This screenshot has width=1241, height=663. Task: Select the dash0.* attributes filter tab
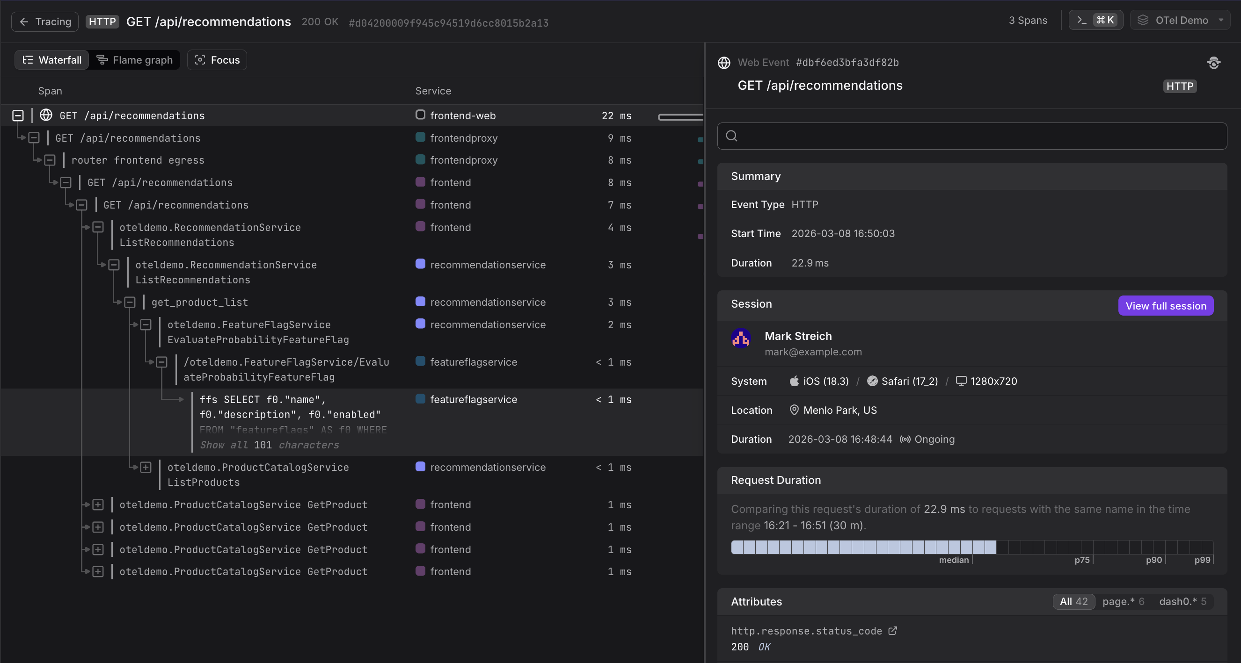(x=1182, y=601)
